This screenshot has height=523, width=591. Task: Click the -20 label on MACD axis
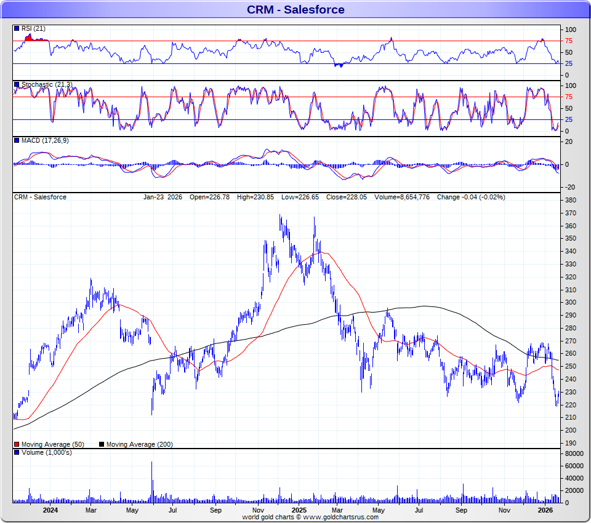point(570,187)
